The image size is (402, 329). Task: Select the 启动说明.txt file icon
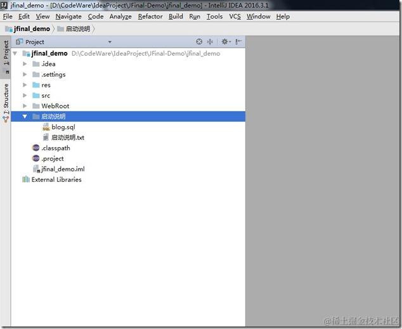[x=46, y=138]
